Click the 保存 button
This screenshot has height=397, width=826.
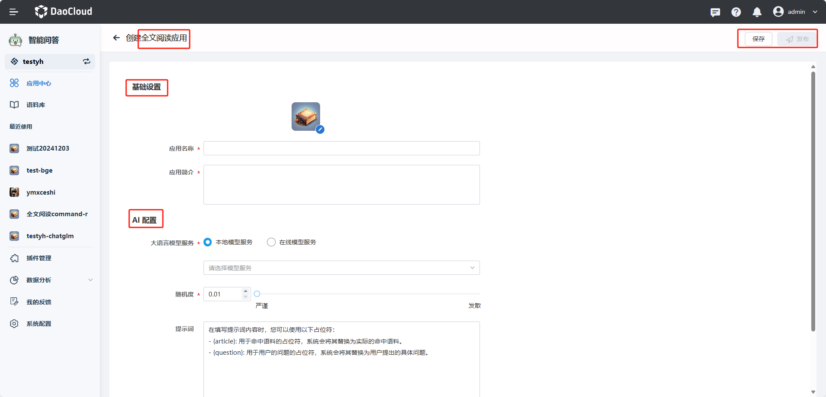click(x=758, y=38)
